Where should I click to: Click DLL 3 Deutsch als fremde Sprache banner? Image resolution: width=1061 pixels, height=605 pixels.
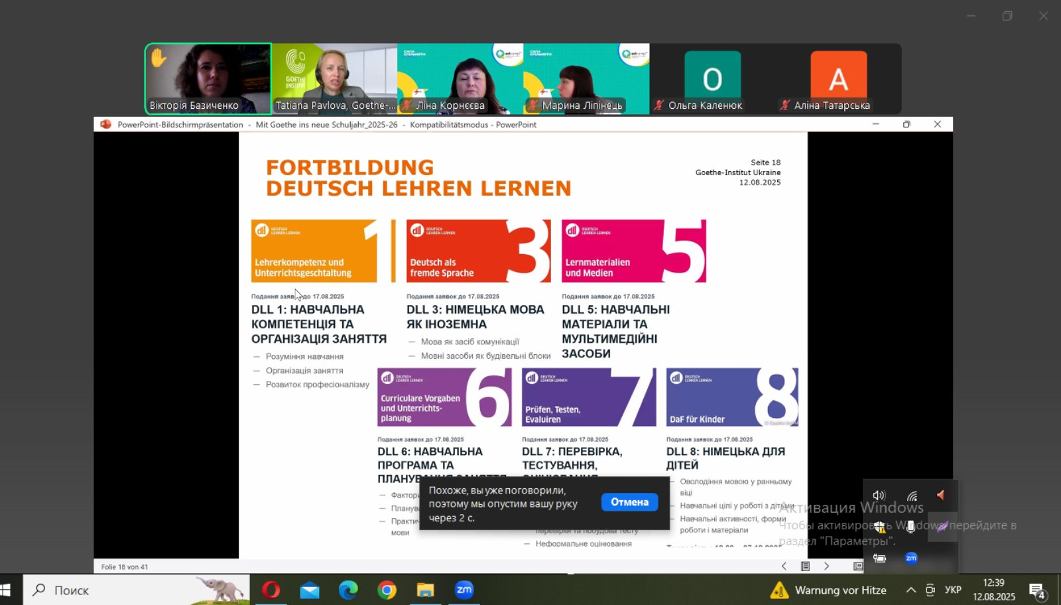479,251
